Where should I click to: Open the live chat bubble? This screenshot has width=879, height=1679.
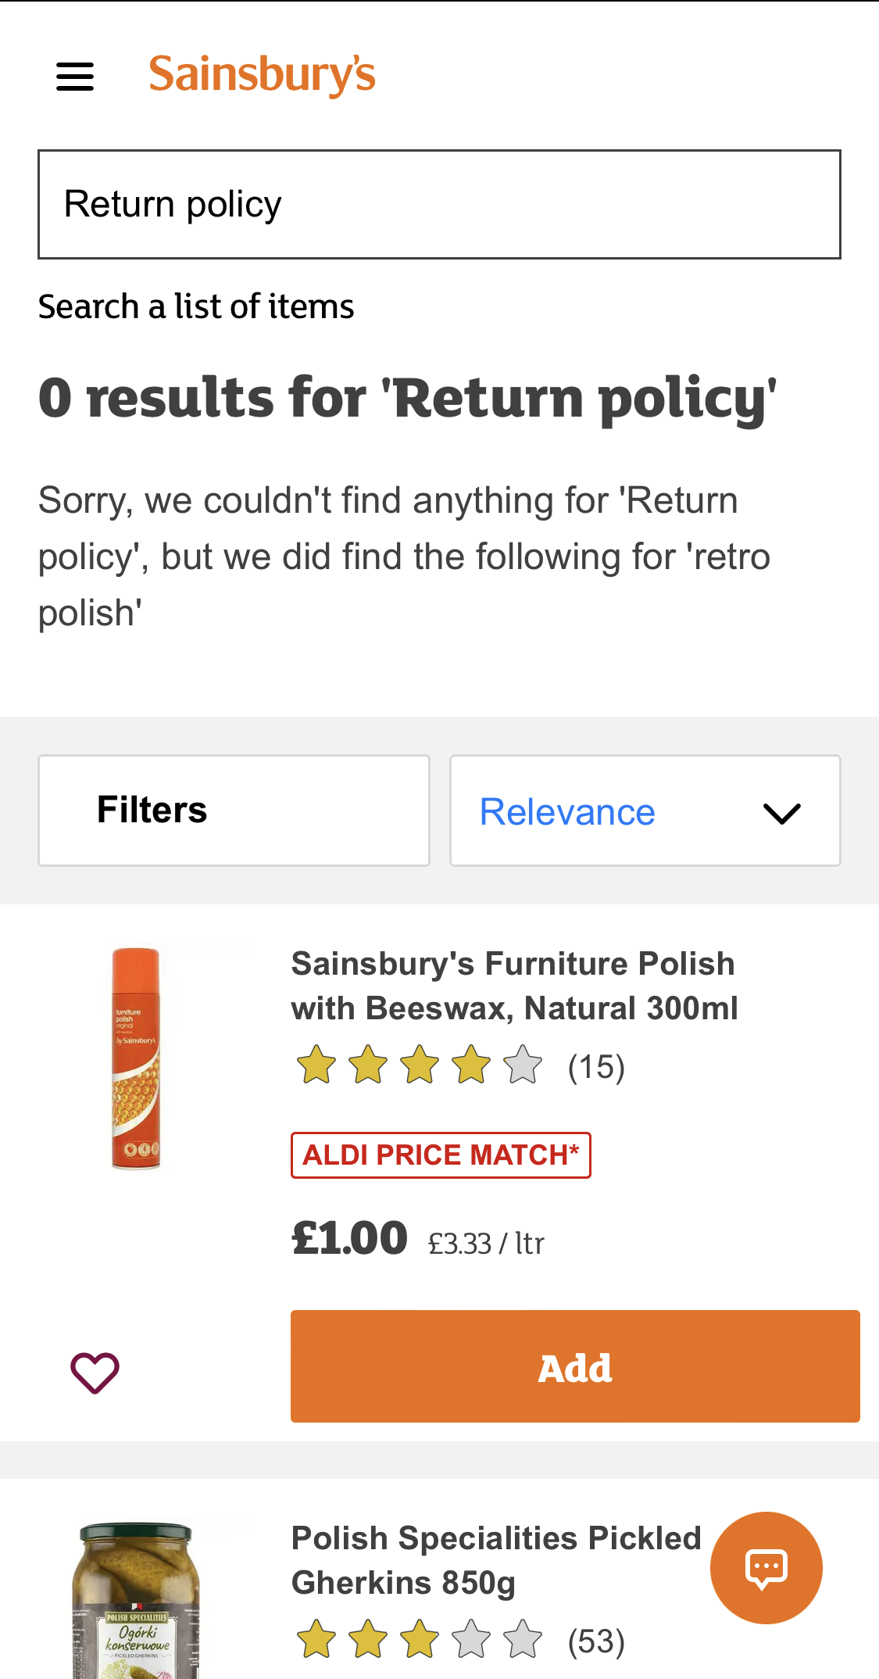766,1567
